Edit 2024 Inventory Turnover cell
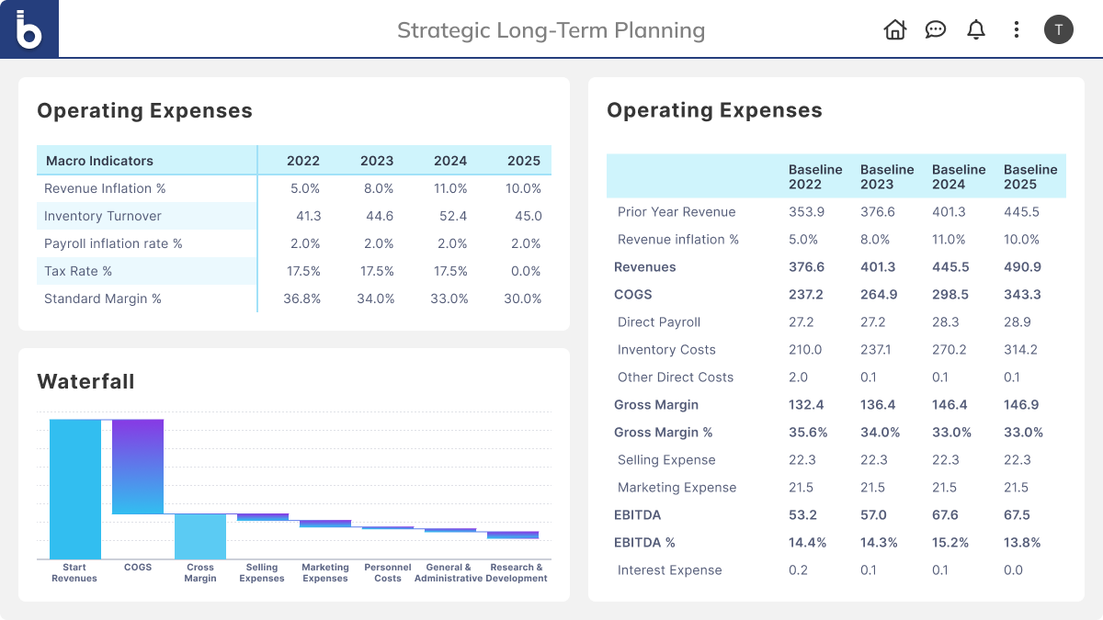This screenshot has width=1103, height=620. 450,216
